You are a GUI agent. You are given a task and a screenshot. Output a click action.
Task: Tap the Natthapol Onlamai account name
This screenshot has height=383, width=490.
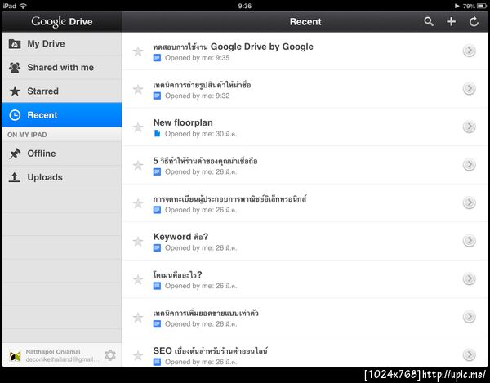point(53,352)
